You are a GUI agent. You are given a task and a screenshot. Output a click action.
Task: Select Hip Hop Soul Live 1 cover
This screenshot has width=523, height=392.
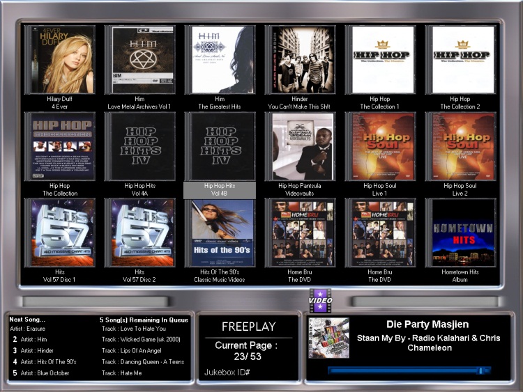(x=380, y=146)
